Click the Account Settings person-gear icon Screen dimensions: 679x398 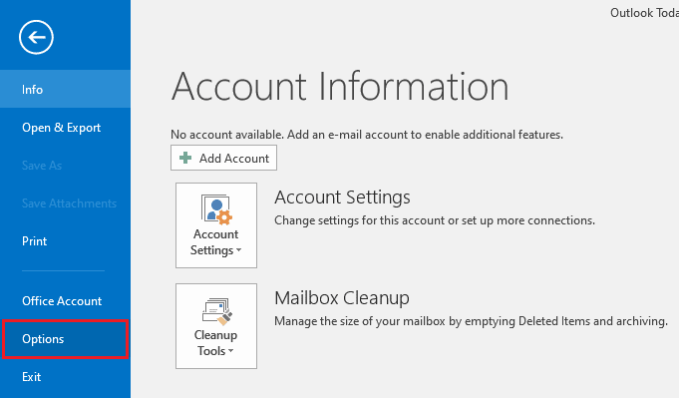(x=216, y=209)
